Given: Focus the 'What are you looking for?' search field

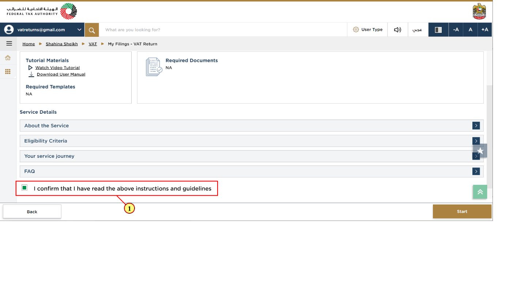Looking at the screenshot, I should pos(223,30).
